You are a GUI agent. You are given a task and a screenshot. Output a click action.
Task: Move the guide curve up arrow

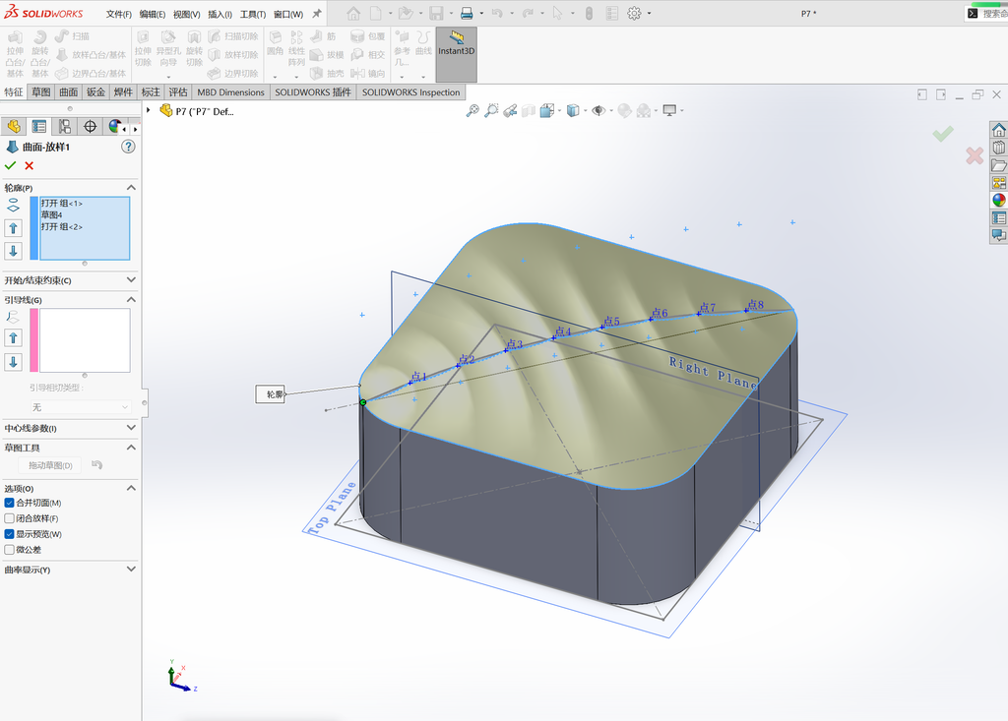(x=14, y=338)
